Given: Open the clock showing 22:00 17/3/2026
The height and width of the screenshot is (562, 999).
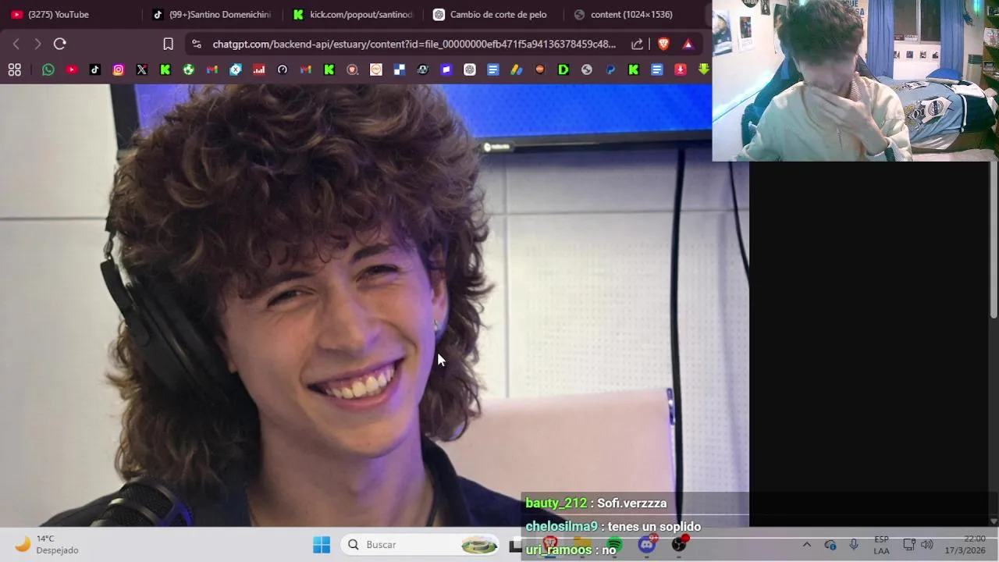Looking at the screenshot, I should click(965, 544).
